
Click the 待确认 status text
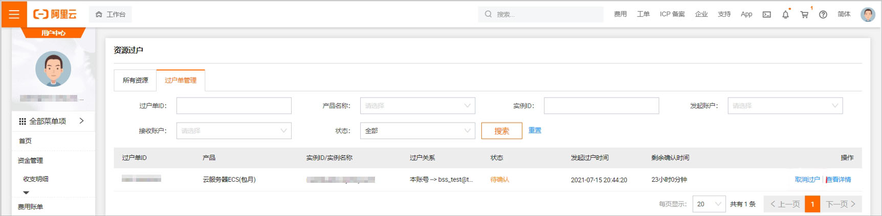499,180
